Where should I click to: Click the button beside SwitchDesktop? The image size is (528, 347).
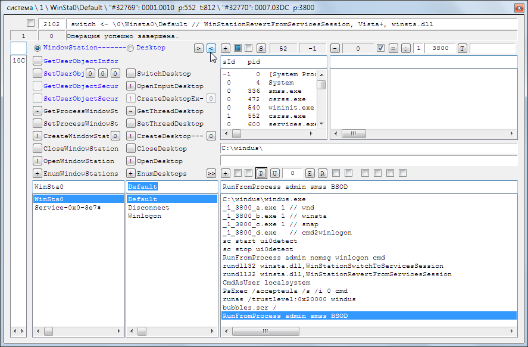coord(130,74)
